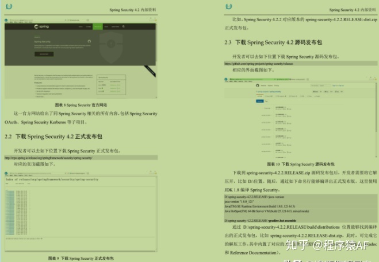Select the line starting 通过 D:\spring-security-4.2.2.RELEASE\build
Screen dimensions: 379x262
(x=305, y=227)
